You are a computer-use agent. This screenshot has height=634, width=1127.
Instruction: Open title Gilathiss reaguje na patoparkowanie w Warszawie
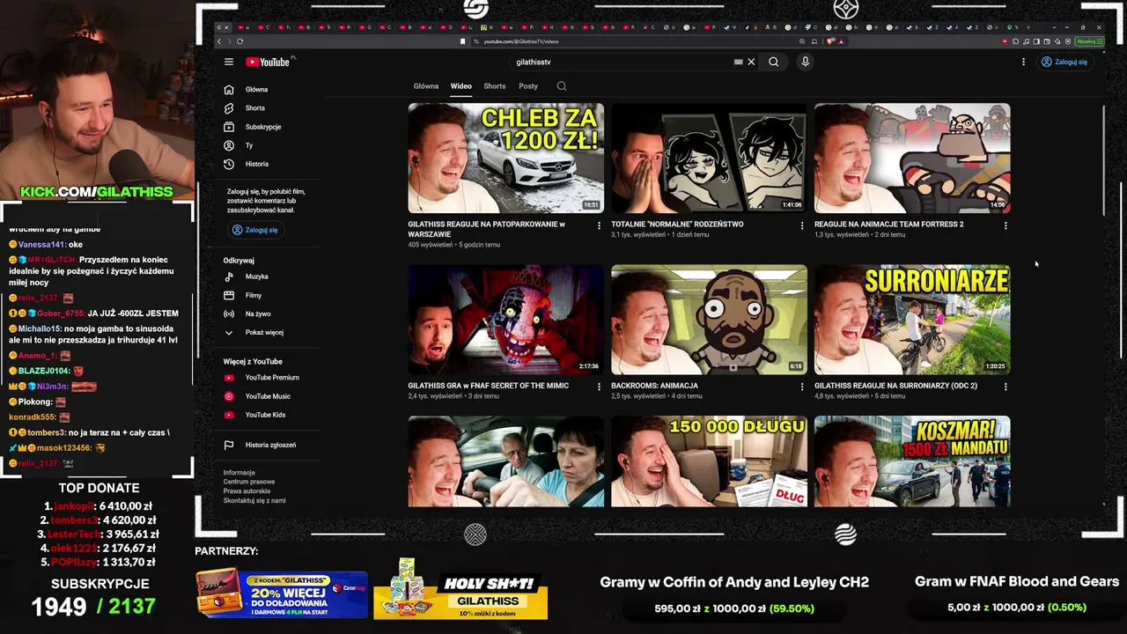486,229
